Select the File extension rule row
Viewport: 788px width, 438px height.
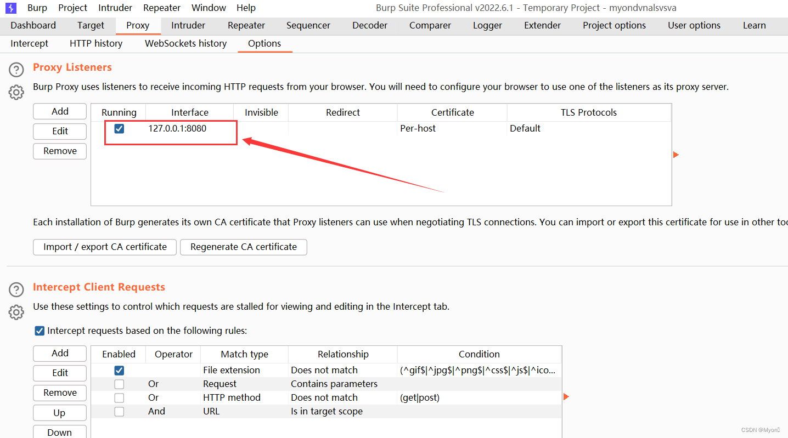click(327, 370)
